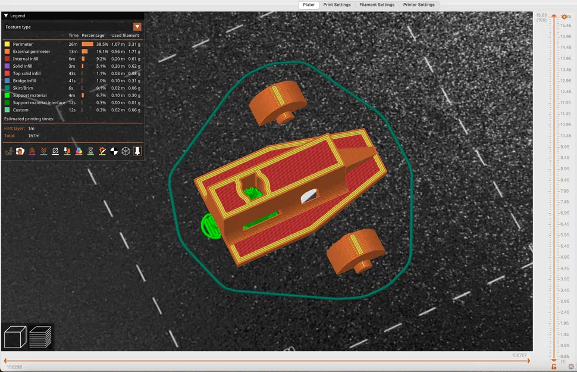Grab the lower thumb of vertical layer slider
577x372 pixels.
554,360
